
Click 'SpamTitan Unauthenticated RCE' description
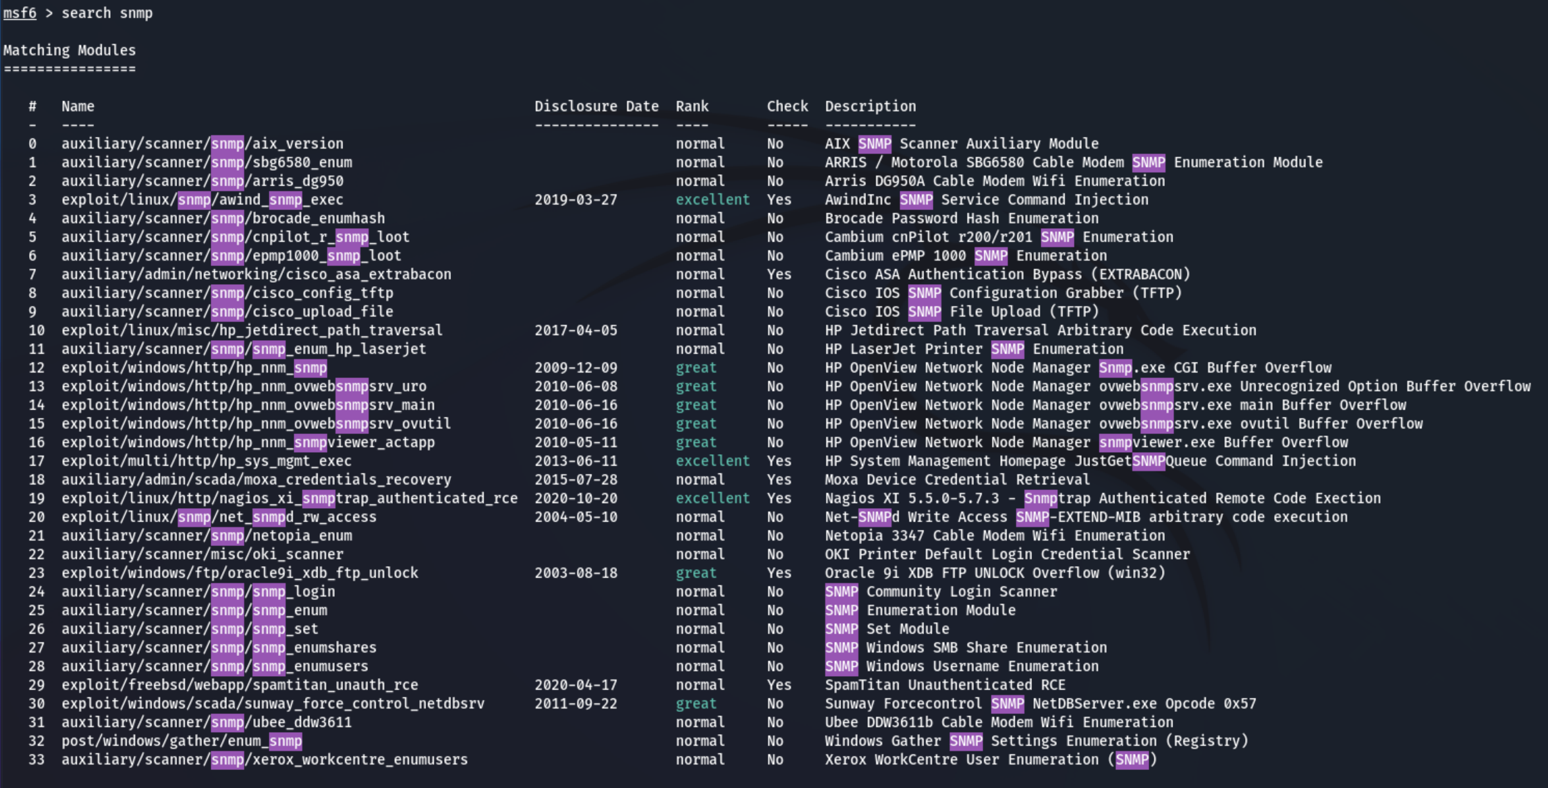click(x=944, y=685)
